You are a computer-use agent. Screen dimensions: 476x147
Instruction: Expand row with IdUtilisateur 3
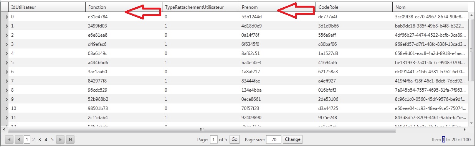click(7, 44)
